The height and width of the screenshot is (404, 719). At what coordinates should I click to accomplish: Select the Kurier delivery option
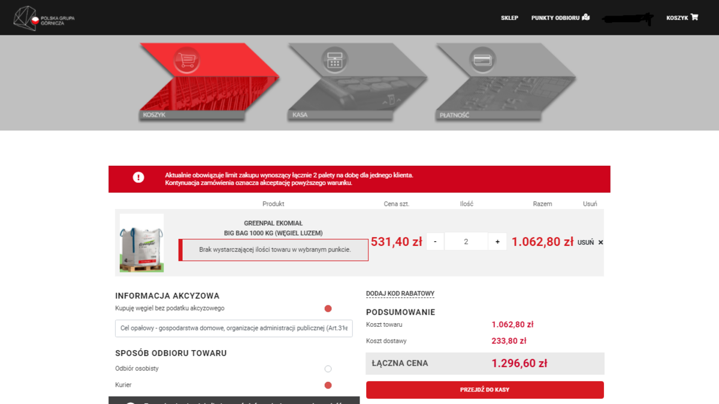click(328, 385)
